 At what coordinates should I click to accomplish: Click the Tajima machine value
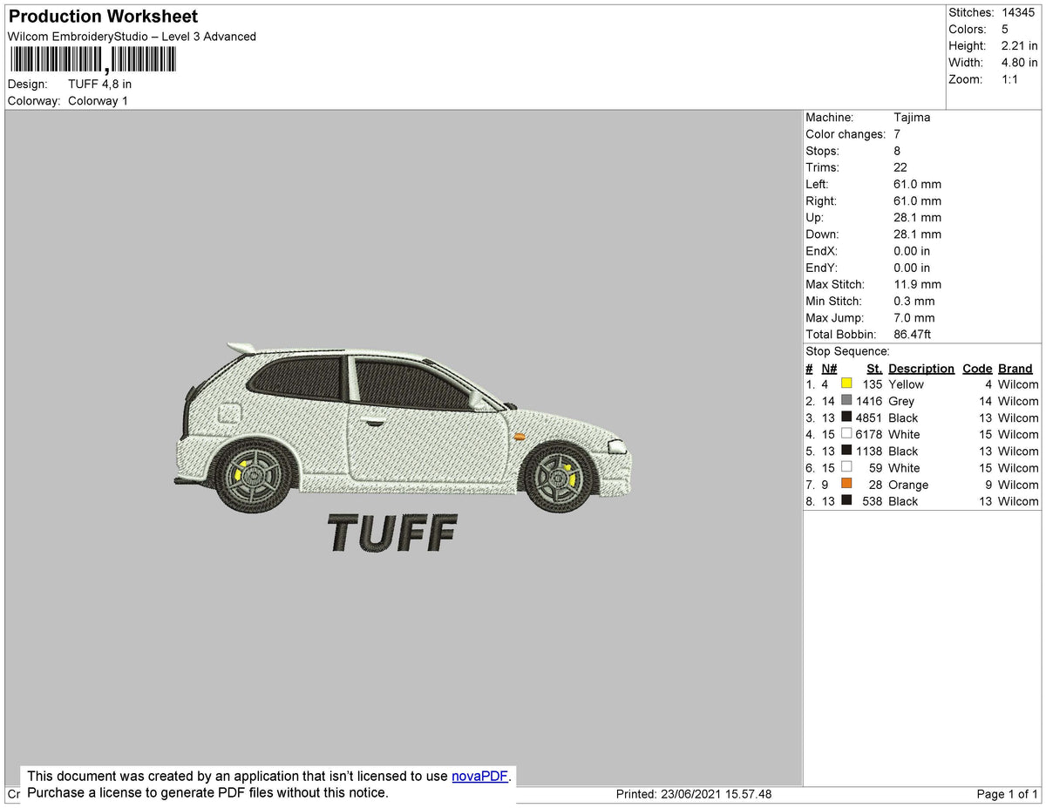tap(912, 117)
